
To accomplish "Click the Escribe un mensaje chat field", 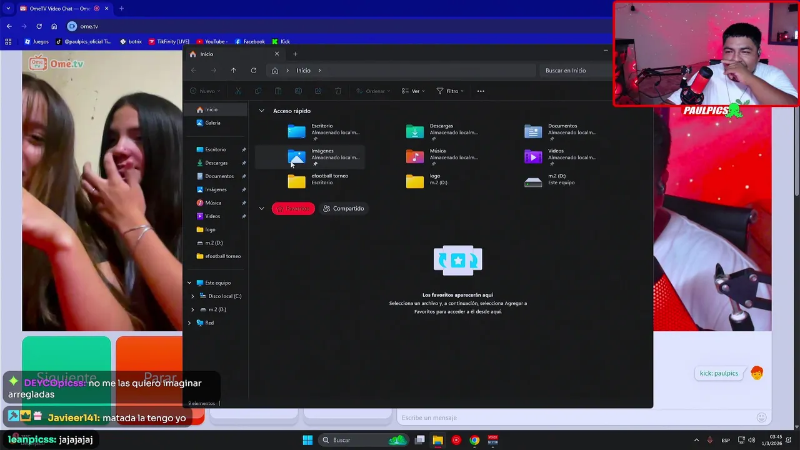I will click(x=575, y=417).
